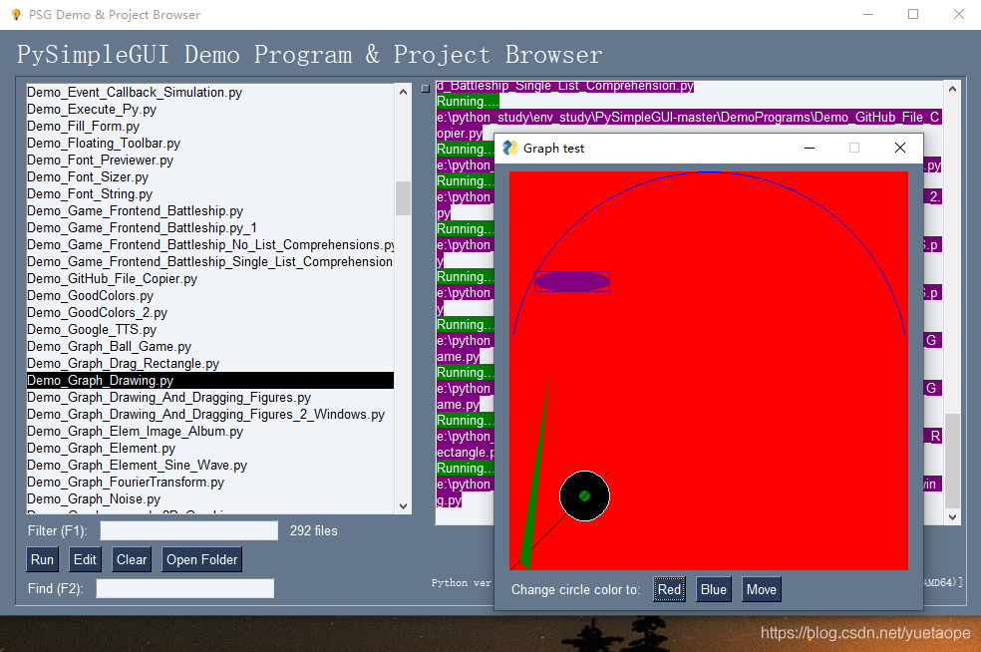Image resolution: width=981 pixels, height=652 pixels.
Task: Focus the Filter (F1) input field
Action: point(189,530)
